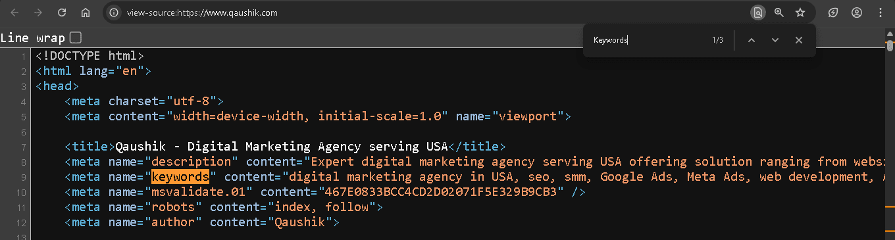Open the zoom magnifier icon

pos(779,12)
